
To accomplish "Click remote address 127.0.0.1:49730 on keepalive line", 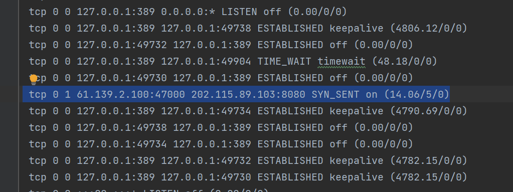I will 206,177.
